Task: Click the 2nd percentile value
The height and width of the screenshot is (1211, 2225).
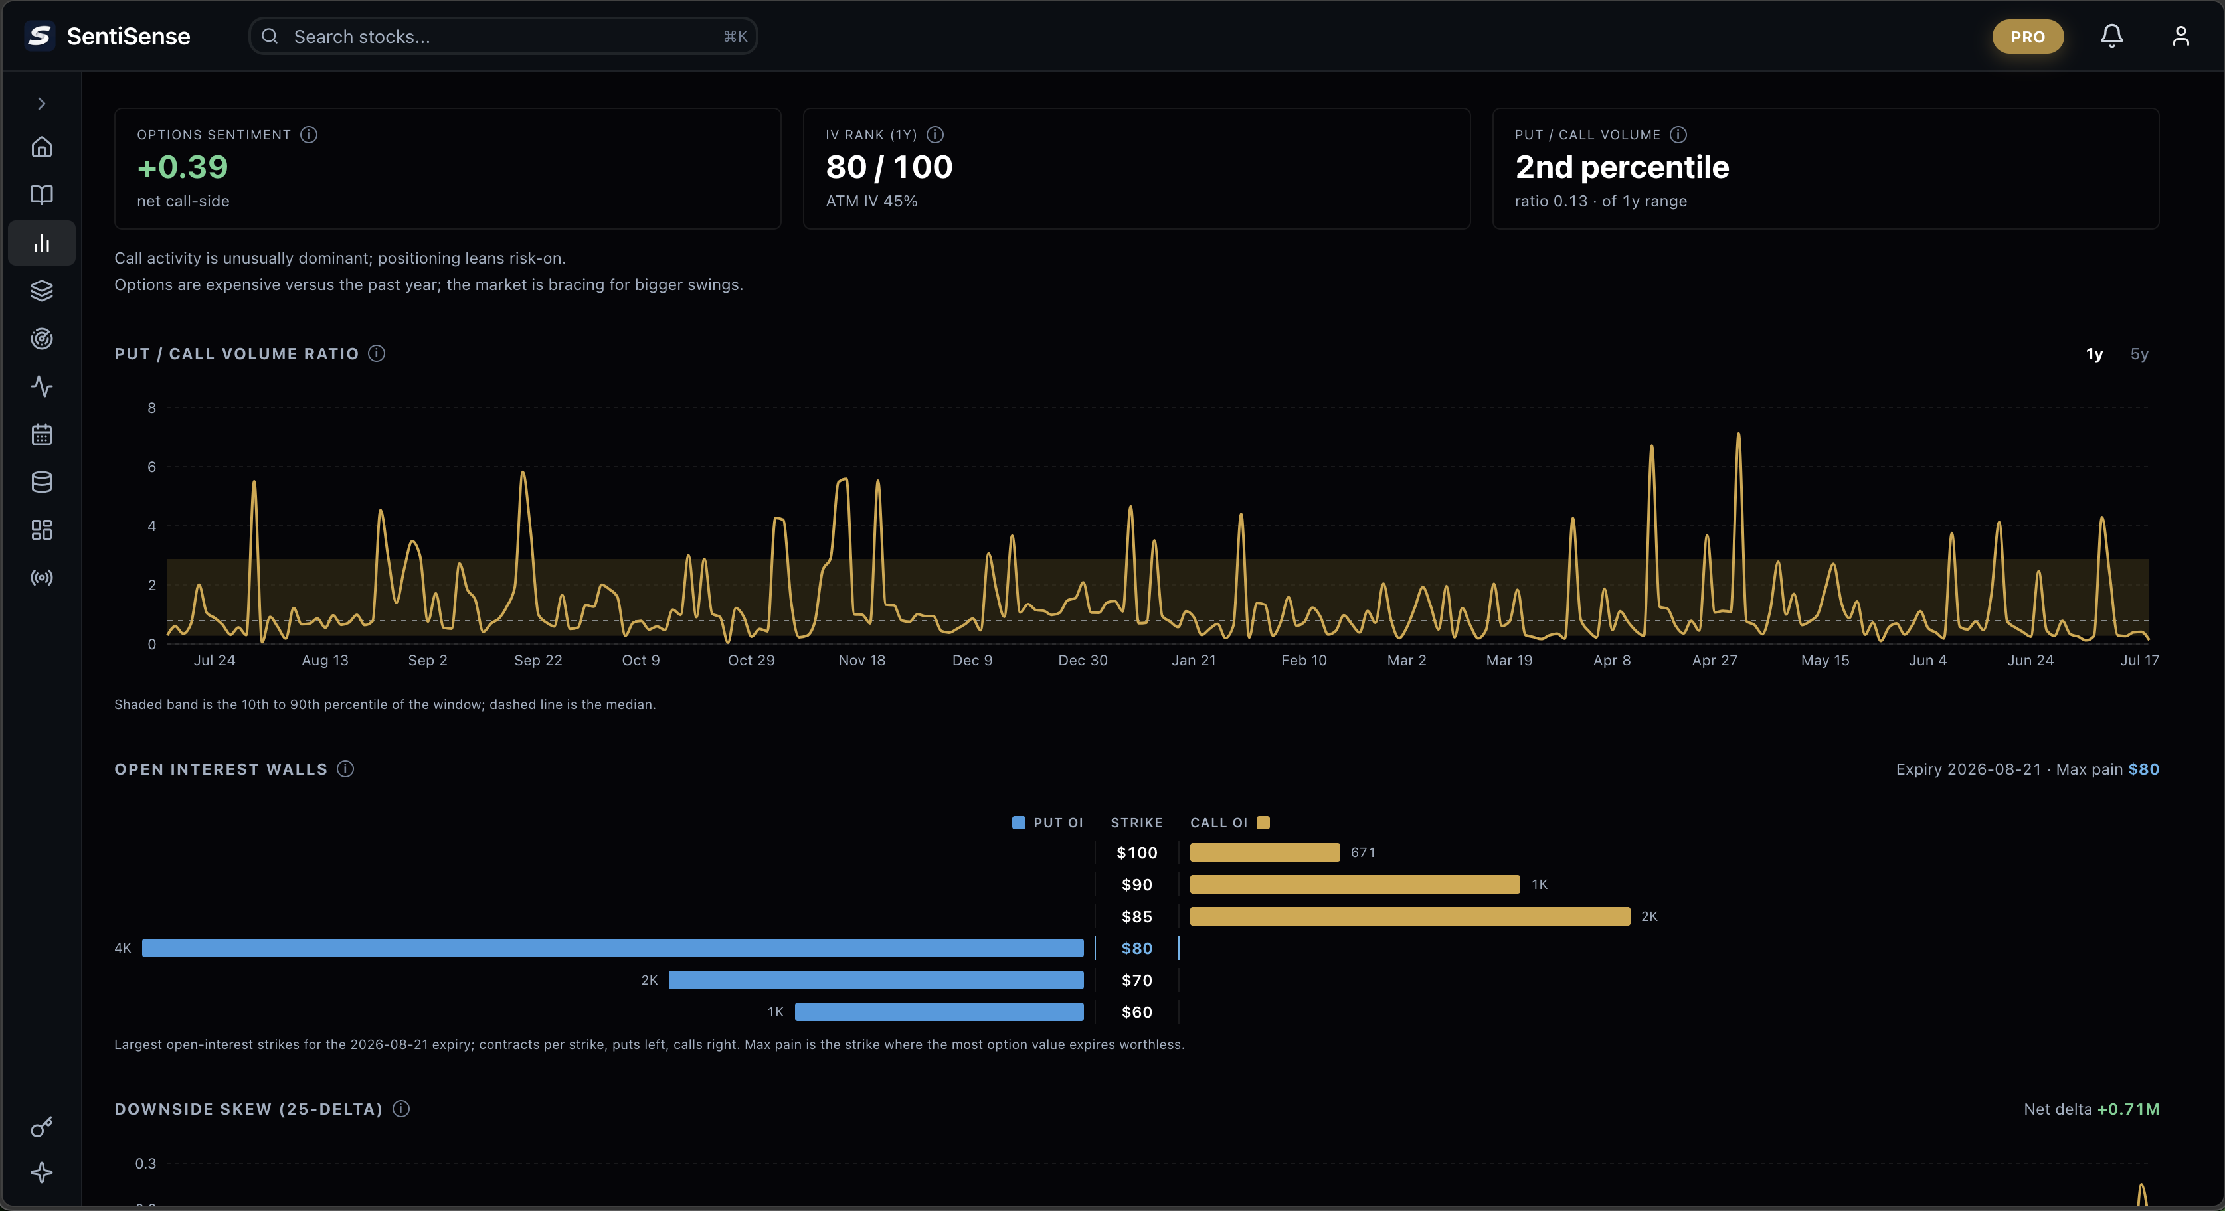Action: (1622, 167)
